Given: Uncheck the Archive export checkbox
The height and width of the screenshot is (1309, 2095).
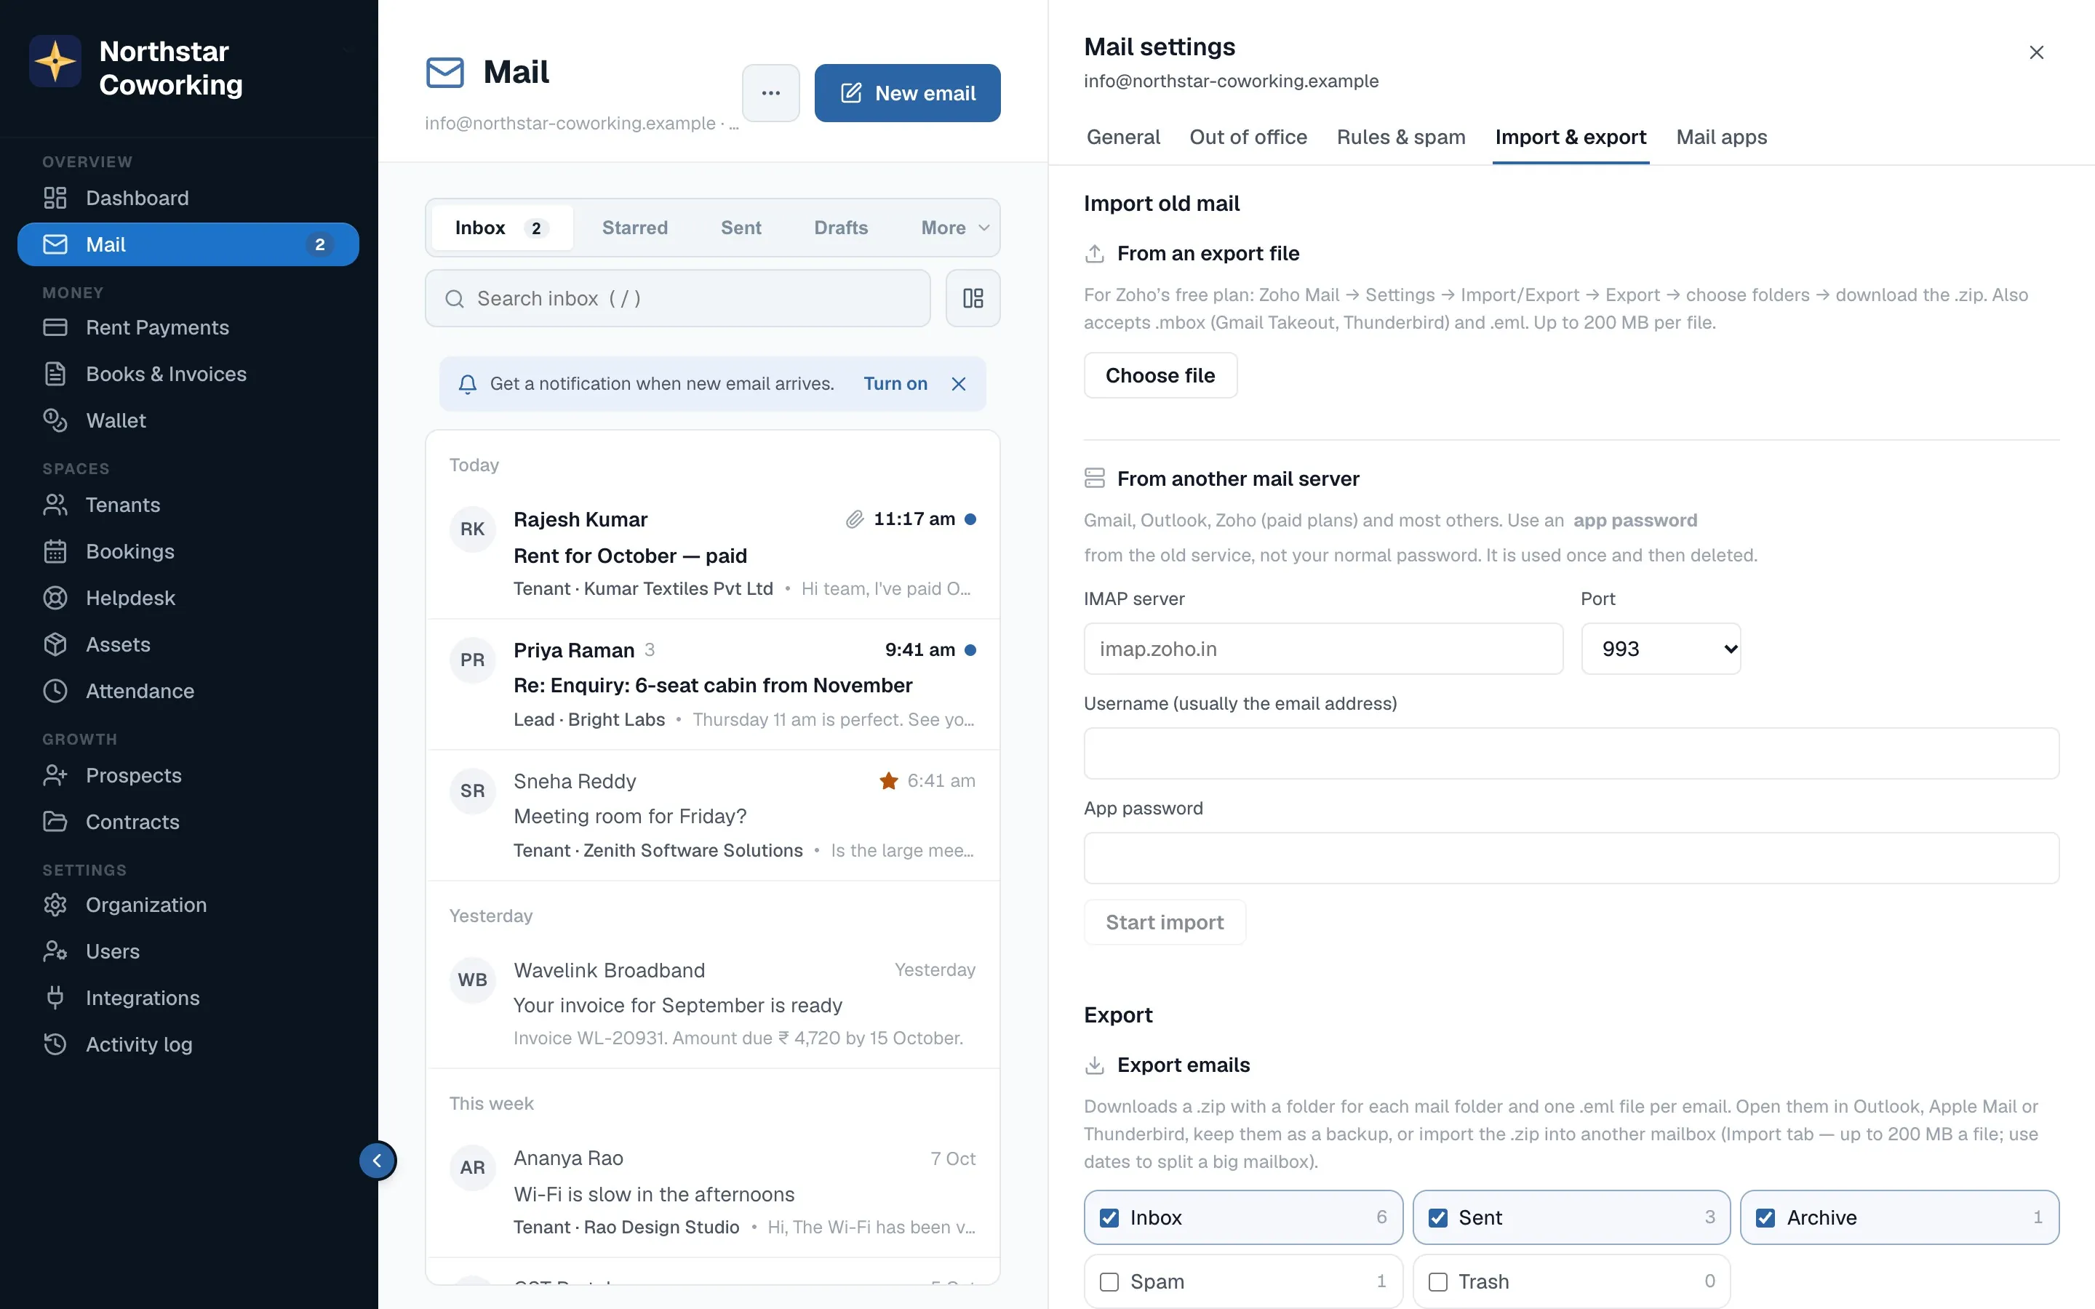Looking at the screenshot, I should [1765, 1218].
